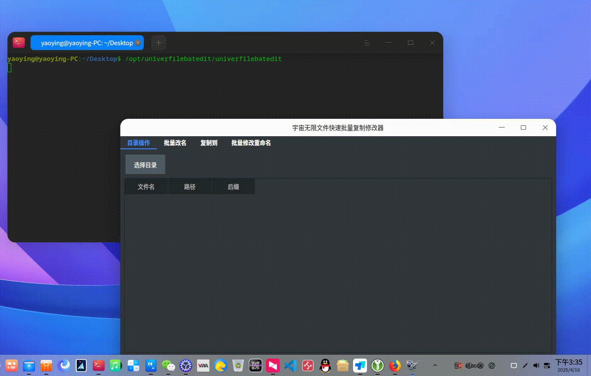
Task: Open WeChat from the dock
Action: click(x=168, y=366)
